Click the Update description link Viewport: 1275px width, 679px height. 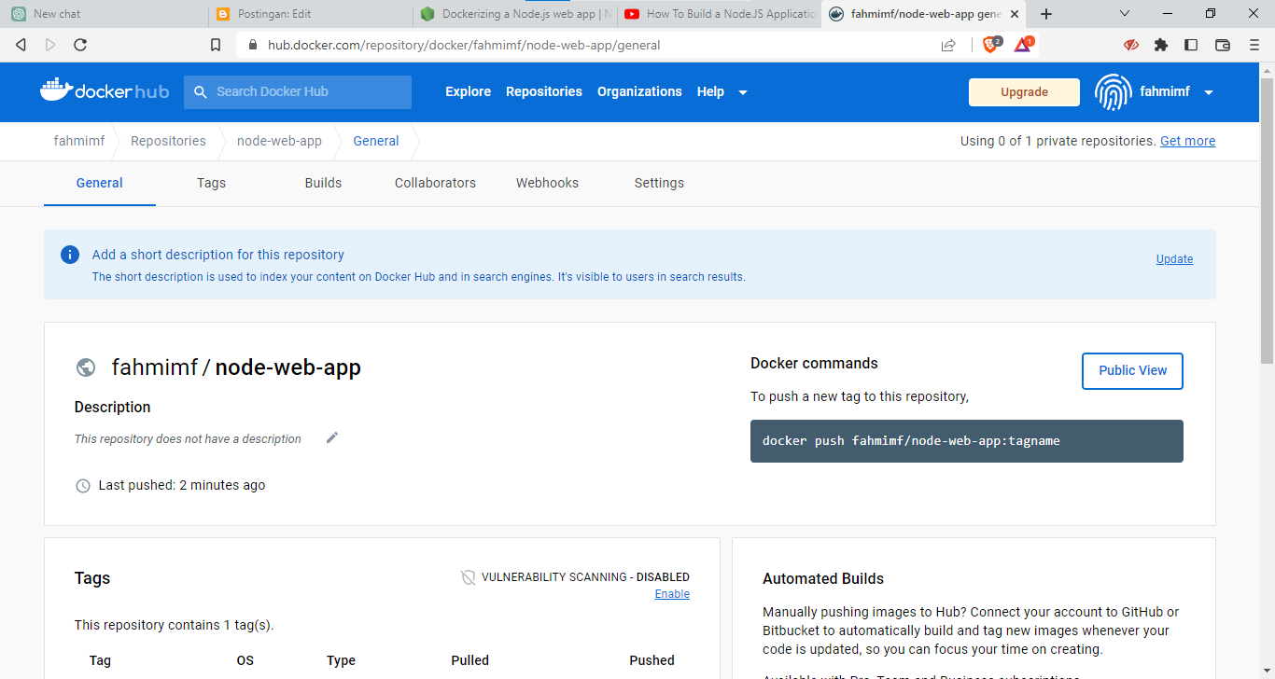click(x=1174, y=259)
